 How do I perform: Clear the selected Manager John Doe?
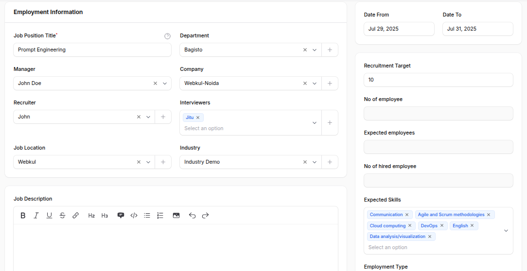(156, 84)
